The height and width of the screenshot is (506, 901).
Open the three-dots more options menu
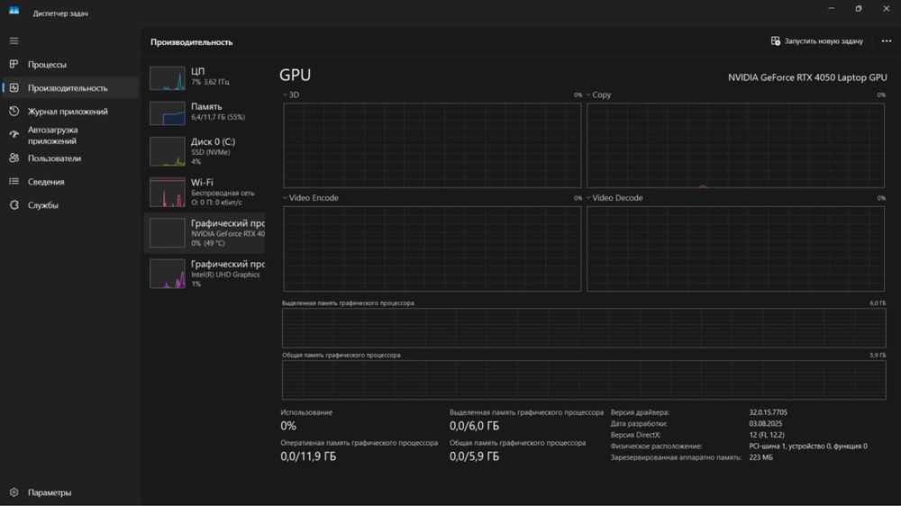click(887, 41)
